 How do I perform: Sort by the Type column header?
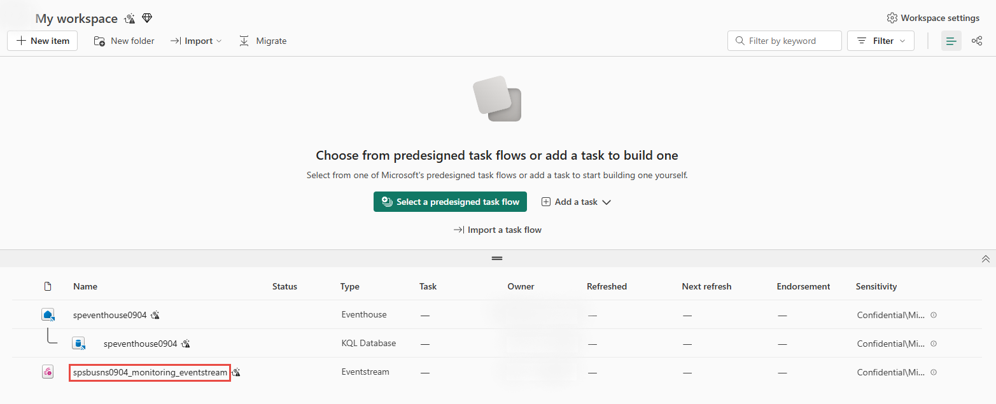tap(350, 286)
